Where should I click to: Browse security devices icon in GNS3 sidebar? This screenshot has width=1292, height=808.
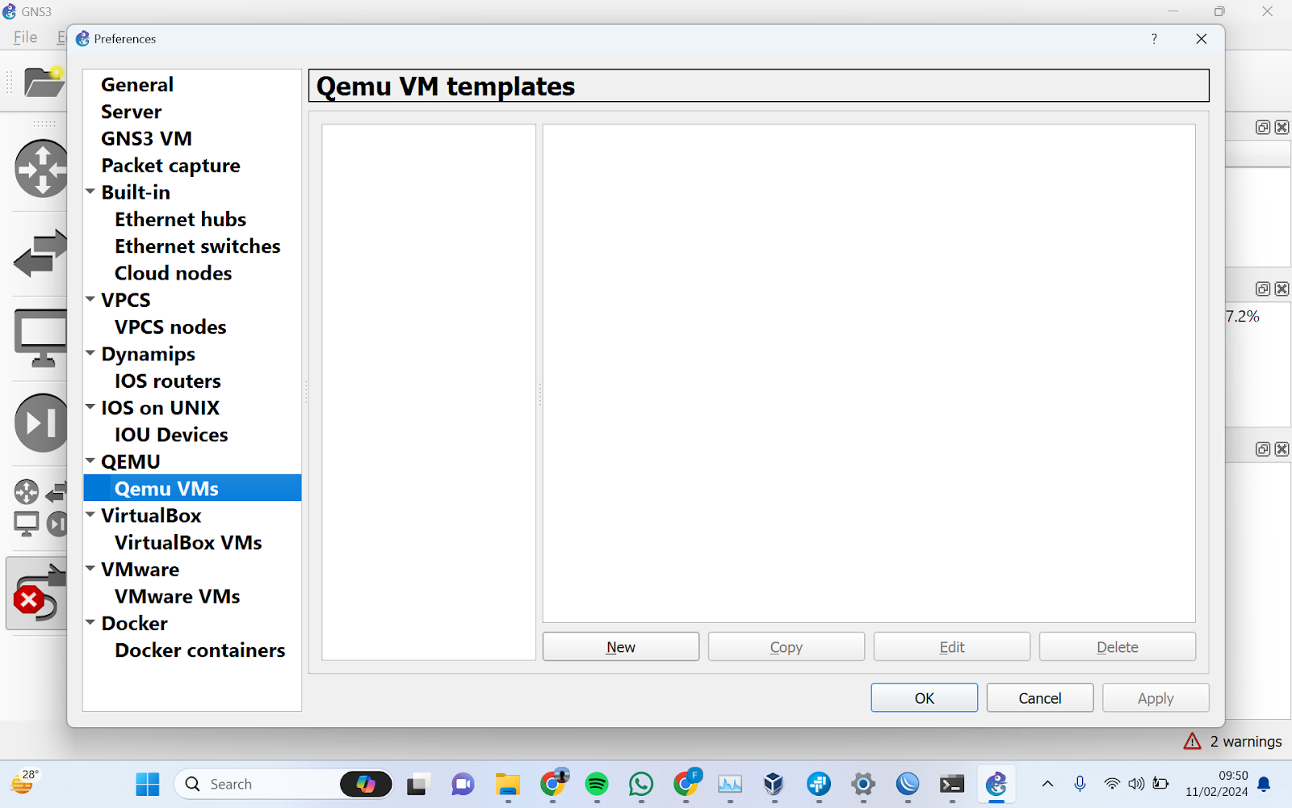(x=41, y=423)
